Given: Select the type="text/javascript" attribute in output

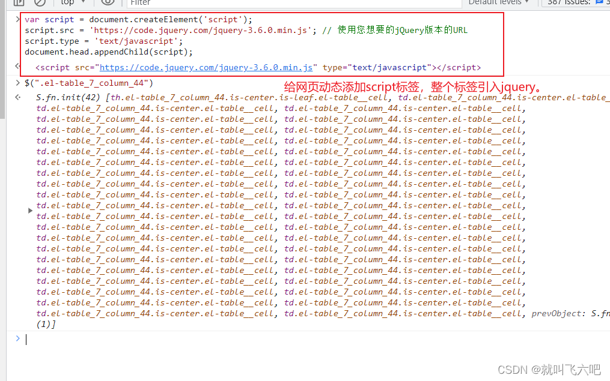Looking at the screenshot, I should [377, 68].
